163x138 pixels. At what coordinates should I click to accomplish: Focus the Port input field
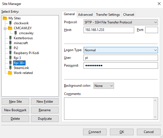coord(151,30)
